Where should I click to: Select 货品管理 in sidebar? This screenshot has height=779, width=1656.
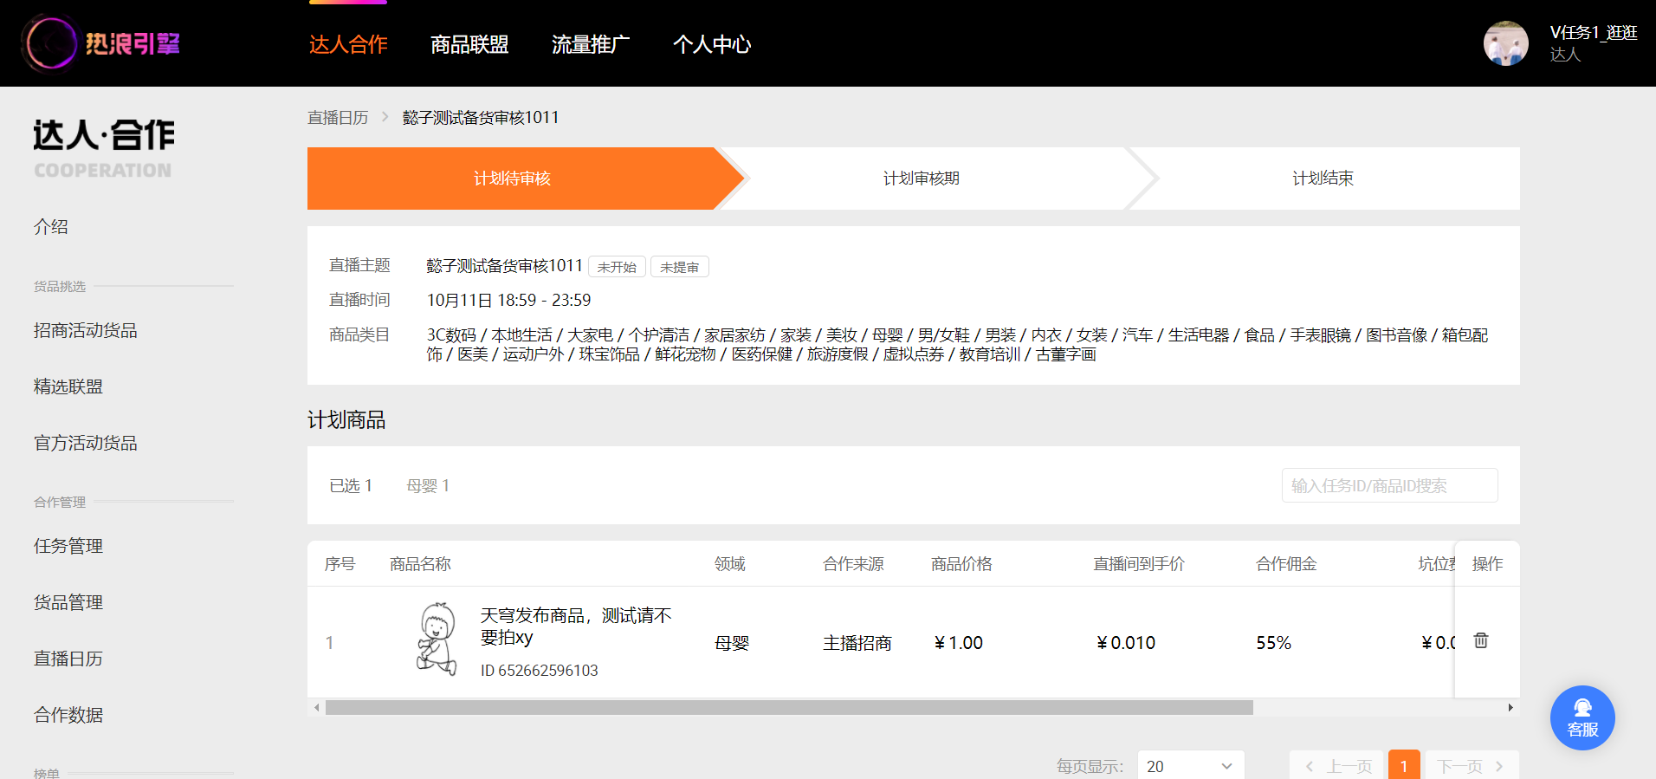[x=68, y=603]
